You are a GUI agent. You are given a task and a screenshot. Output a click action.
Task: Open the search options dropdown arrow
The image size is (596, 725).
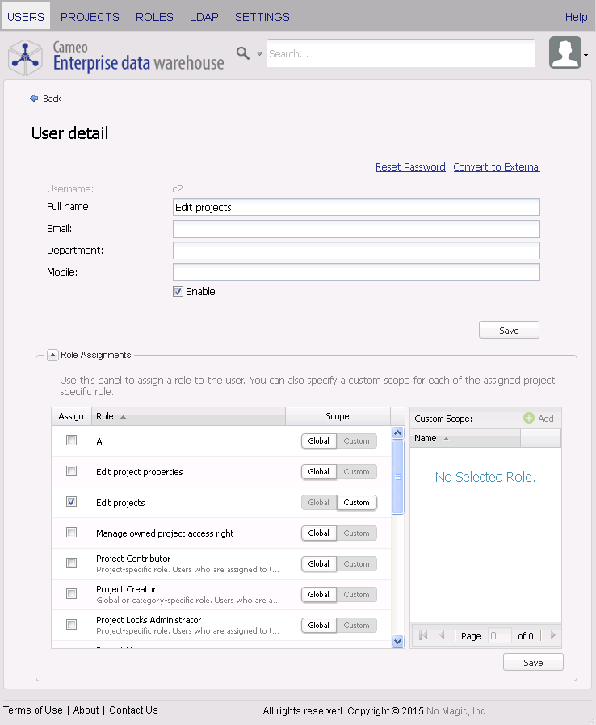coord(260,54)
